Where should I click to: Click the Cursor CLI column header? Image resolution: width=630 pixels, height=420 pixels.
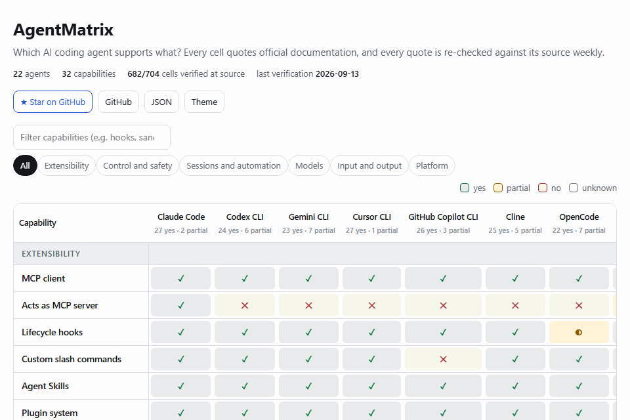tap(371, 223)
